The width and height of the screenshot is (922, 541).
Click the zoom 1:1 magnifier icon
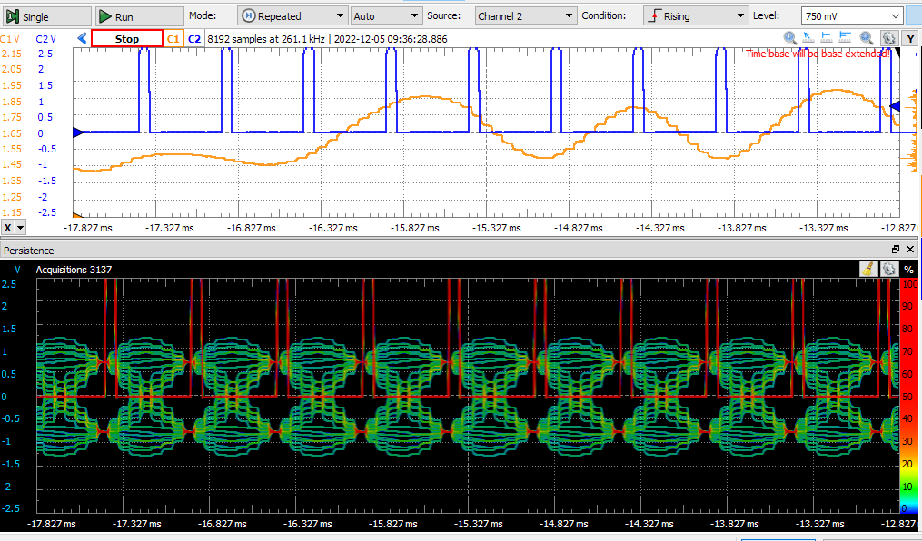coord(790,38)
